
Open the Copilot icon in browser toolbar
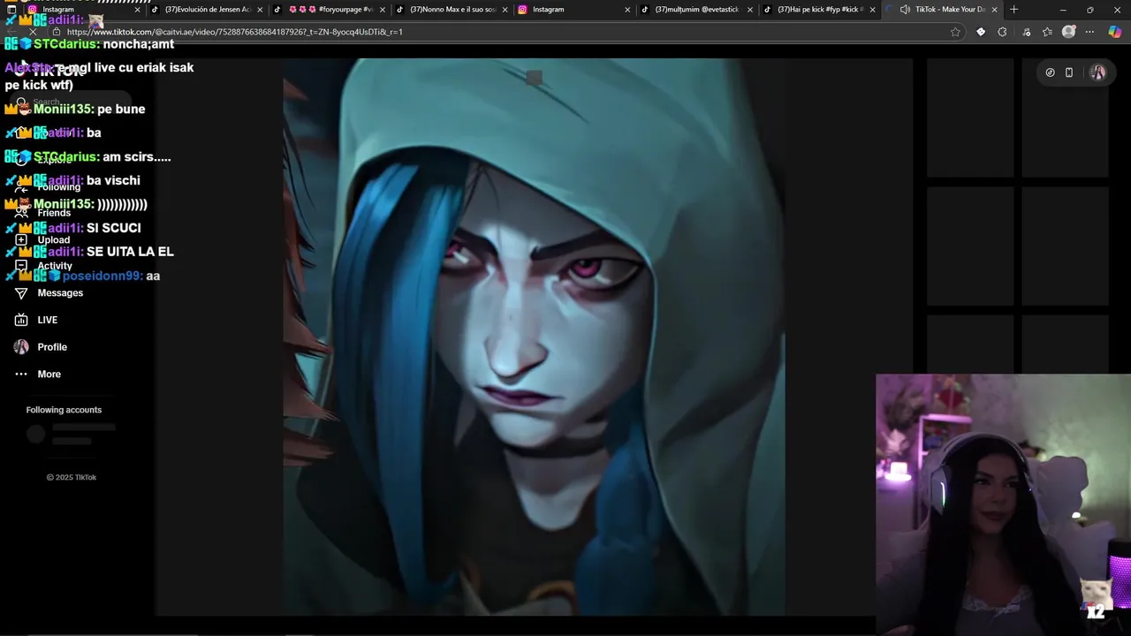coord(1114,32)
